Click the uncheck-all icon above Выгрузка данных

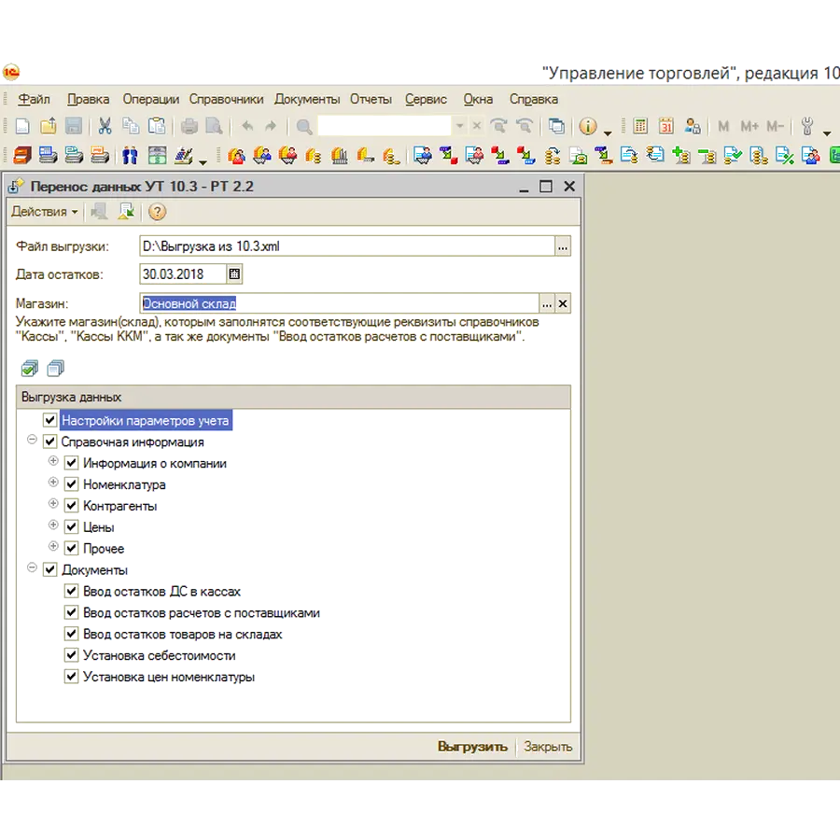(x=56, y=369)
